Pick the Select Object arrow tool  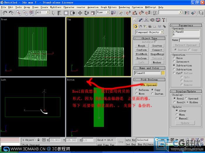coord(53,13)
